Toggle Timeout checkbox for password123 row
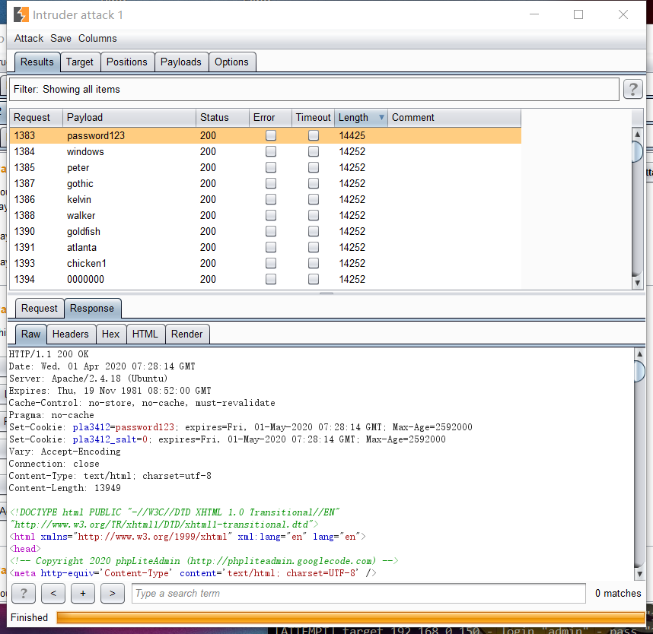The height and width of the screenshot is (634, 653). 313,135
